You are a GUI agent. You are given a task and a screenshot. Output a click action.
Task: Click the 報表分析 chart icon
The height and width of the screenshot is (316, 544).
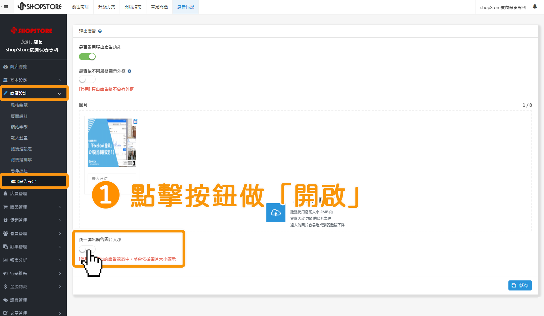point(5,260)
